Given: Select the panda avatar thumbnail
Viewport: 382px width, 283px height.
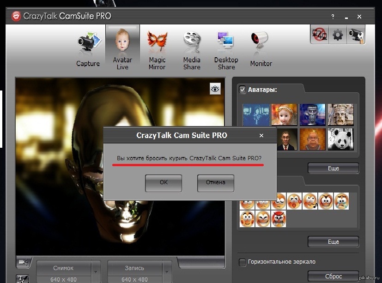Looking at the screenshot, I should pos(340,139).
